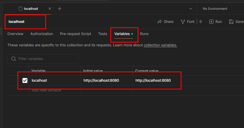
Task: Switch to the Overview tab
Action: click(15, 34)
